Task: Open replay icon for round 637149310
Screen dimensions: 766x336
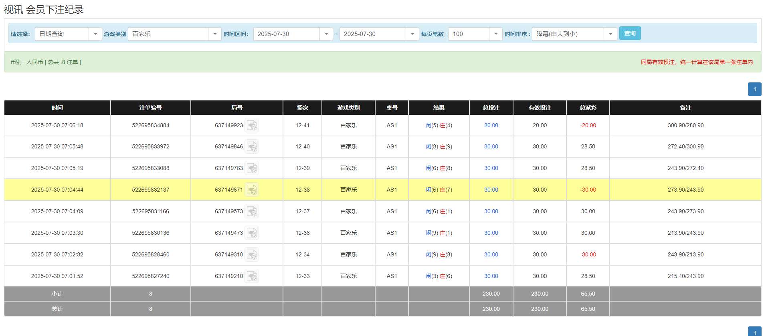Action: [x=252, y=255]
